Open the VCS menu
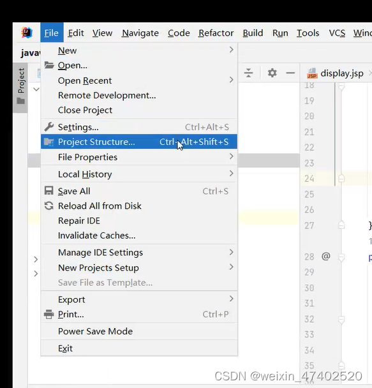The width and height of the screenshot is (372, 388). click(337, 33)
